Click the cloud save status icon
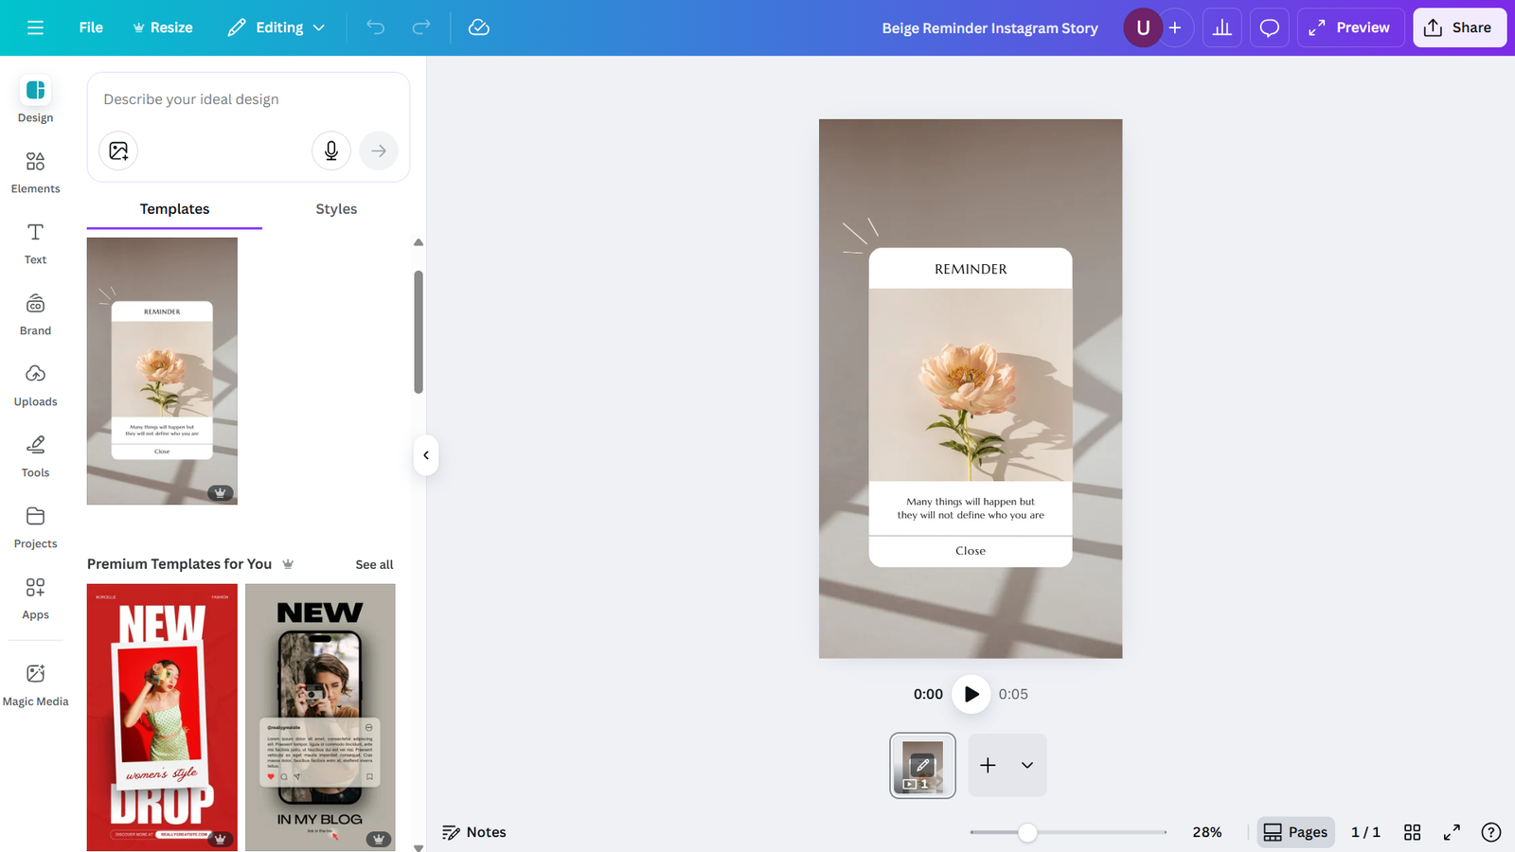 pos(479,27)
